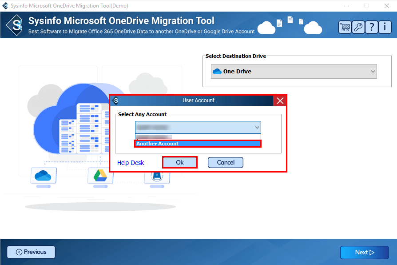397x265 pixels.
Task: Click the Google Drive illustration icon
Action: (100, 176)
